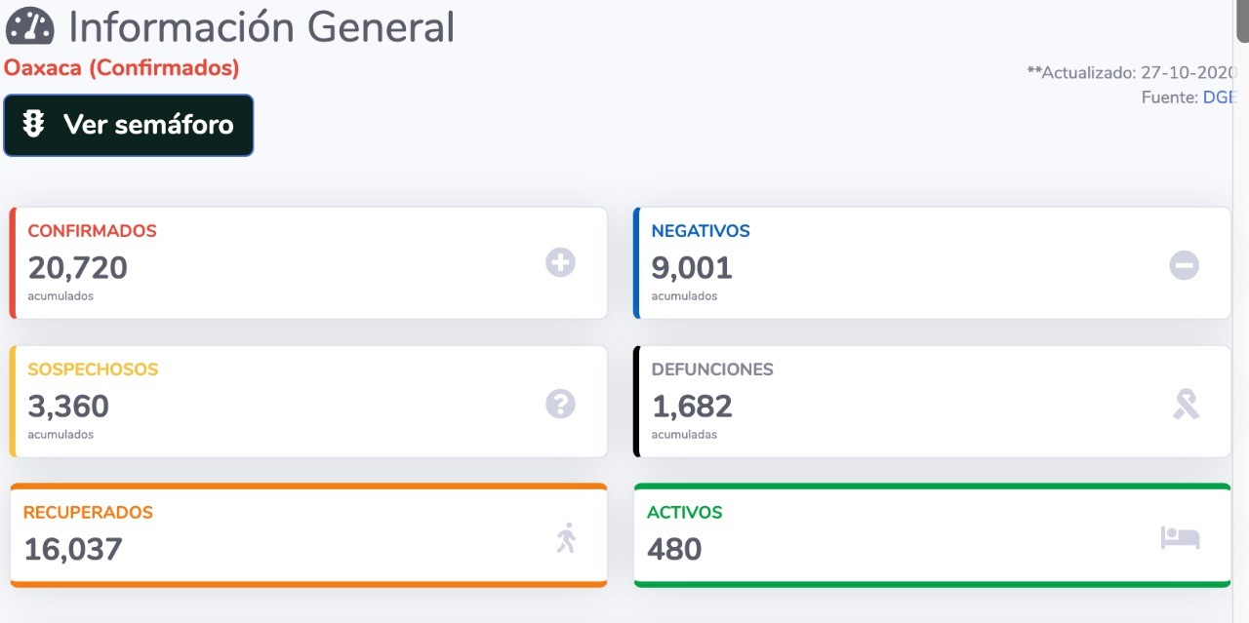Open the DGE source link
Screen dimensions: 1249x623
[1220, 97]
